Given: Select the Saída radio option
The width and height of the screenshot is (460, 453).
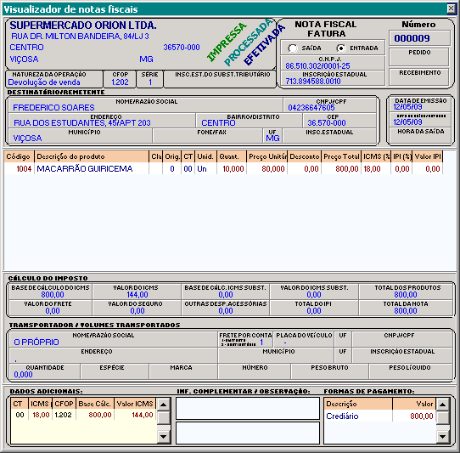Looking at the screenshot, I should coord(293,48).
